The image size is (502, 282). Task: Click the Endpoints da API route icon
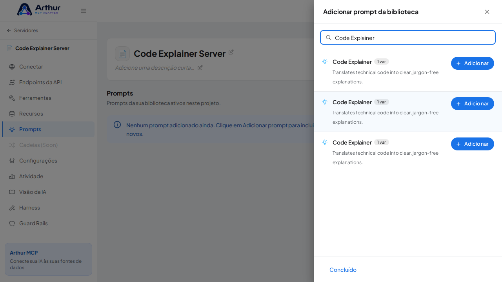[12, 82]
